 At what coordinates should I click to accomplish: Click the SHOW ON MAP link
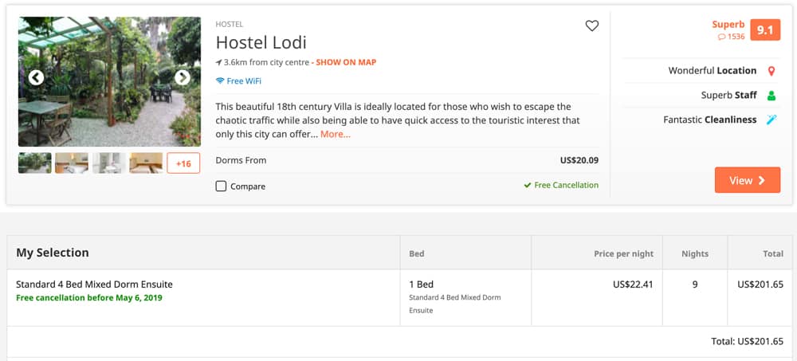tap(346, 62)
